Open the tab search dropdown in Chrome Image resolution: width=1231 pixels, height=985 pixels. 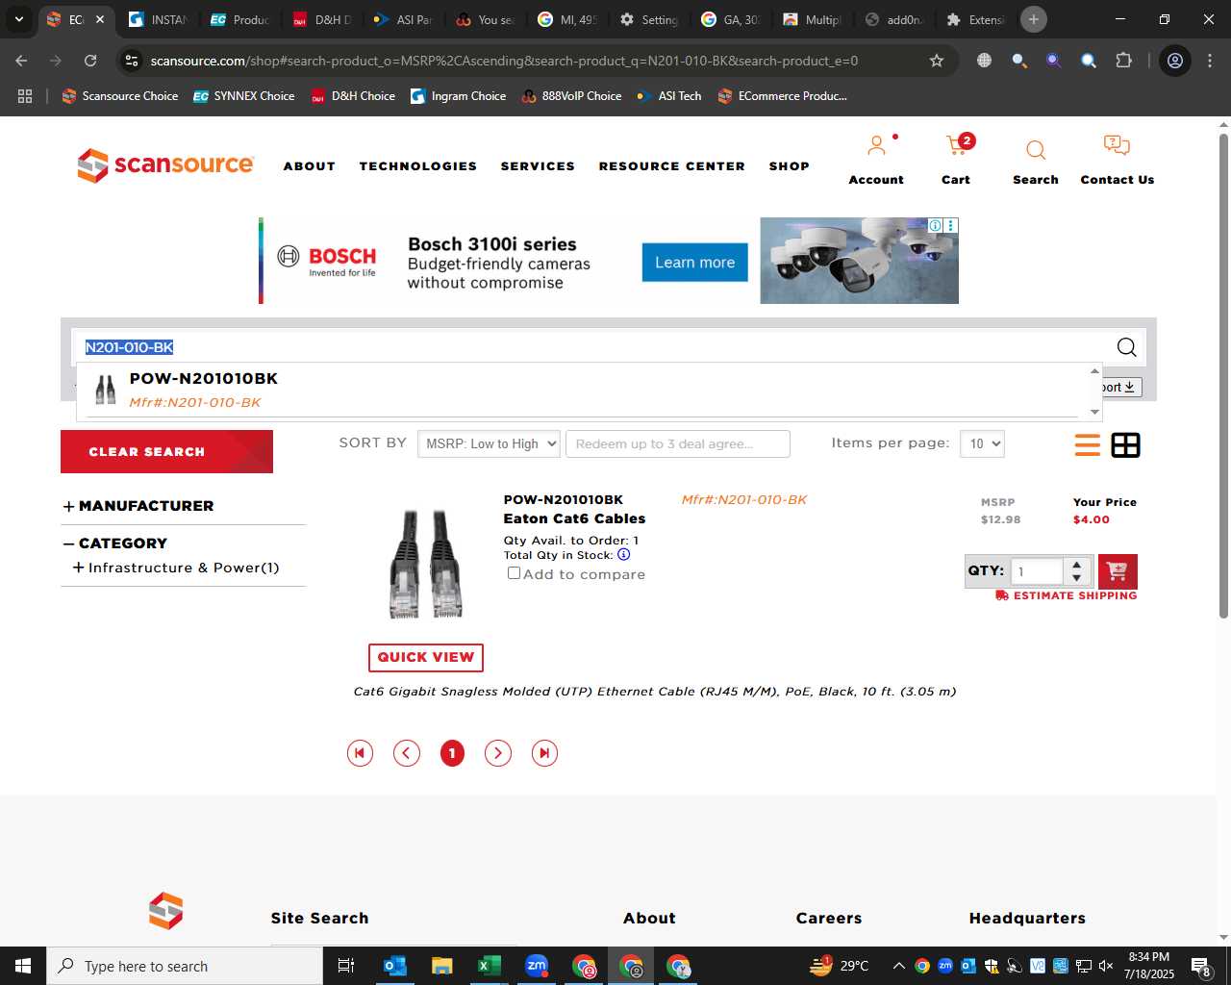(x=18, y=19)
